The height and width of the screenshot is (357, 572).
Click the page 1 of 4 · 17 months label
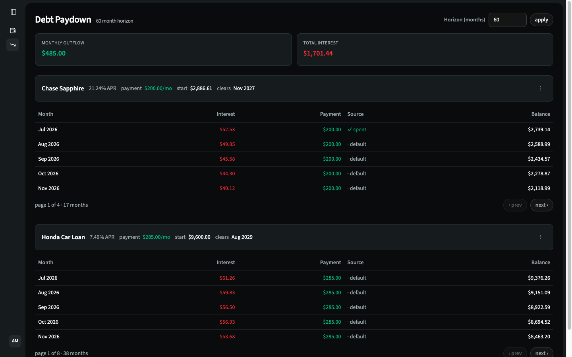[x=62, y=205]
